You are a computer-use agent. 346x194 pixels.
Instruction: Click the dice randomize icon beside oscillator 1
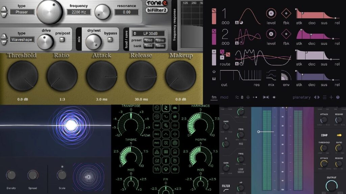coord(214,10)
